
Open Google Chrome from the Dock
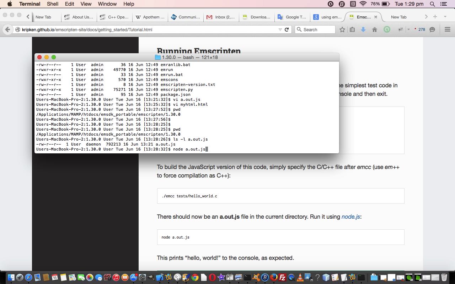(x=195, y=278)
